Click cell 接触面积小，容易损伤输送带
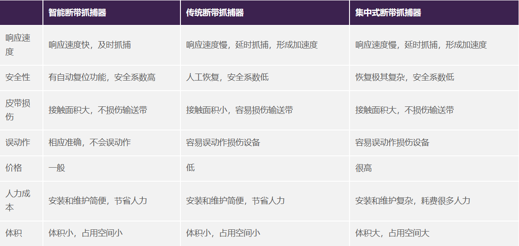519x246 pixels. click(x=265, y=110)
